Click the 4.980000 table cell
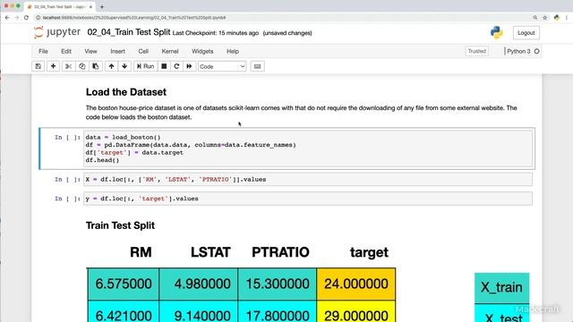 (199, 284)
